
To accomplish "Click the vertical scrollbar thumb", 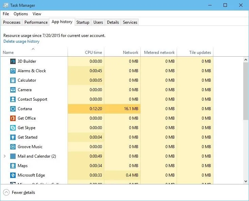I will pos(246,91).
